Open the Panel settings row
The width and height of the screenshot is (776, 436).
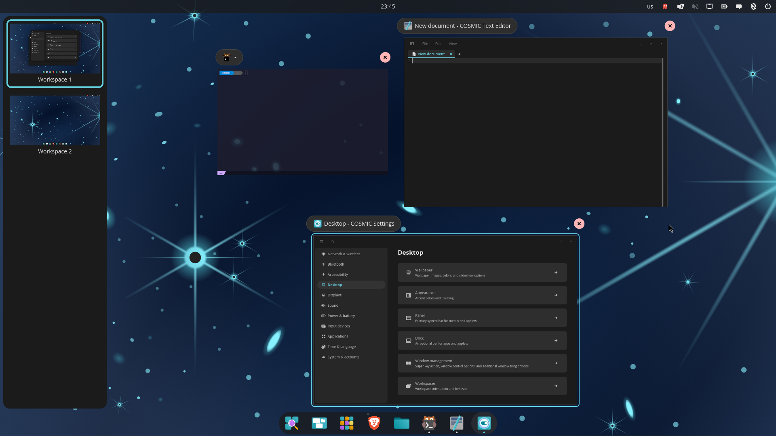tap(482, 318)
